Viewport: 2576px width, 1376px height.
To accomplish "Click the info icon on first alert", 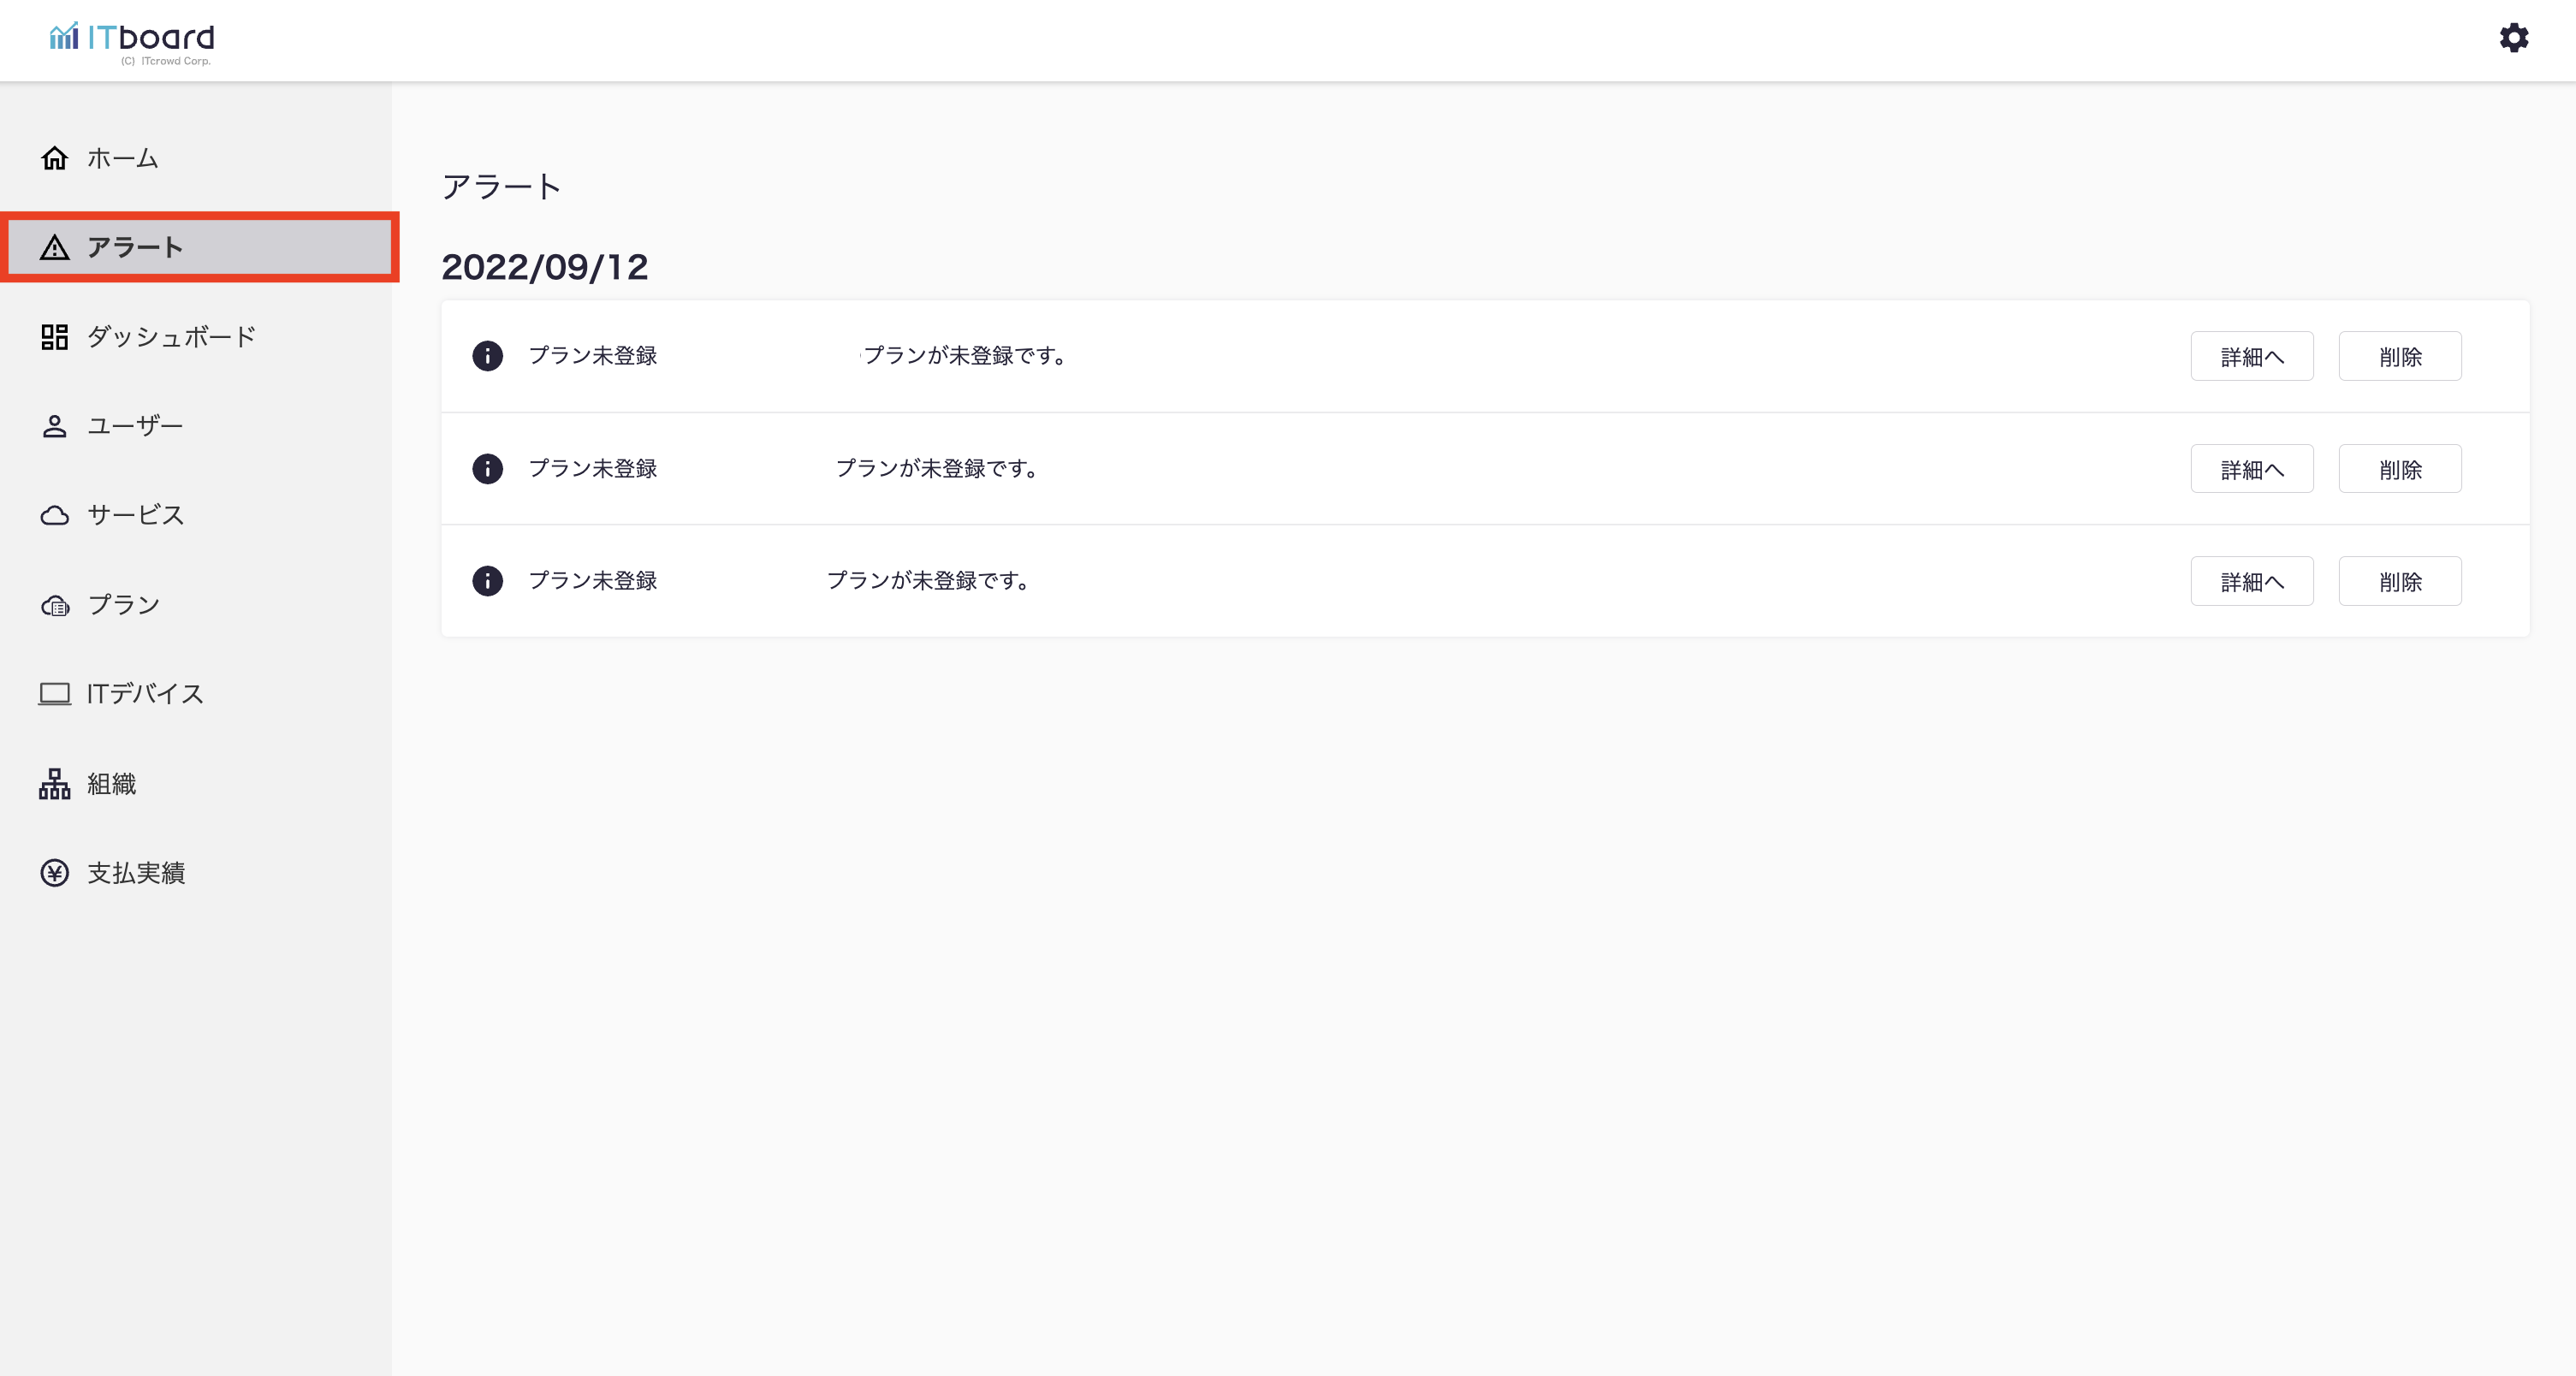I will tap(487, 356).
